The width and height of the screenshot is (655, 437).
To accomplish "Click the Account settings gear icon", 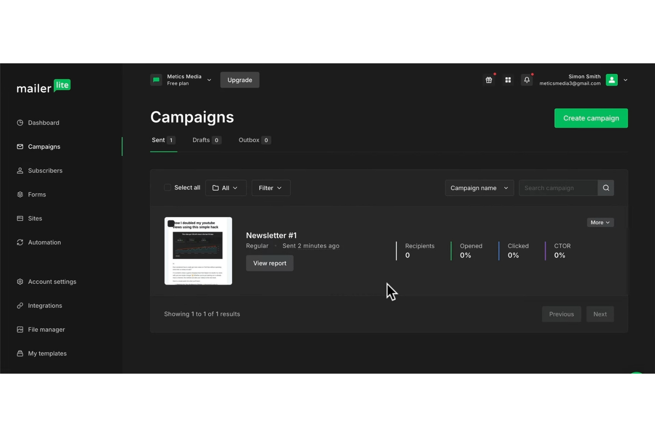I will pyautogui.click(x=20, y=282).
